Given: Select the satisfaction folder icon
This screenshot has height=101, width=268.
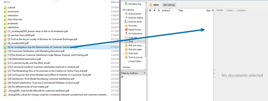Looking at the screenshot, I should pyautogui.click(x=5, y=27).
